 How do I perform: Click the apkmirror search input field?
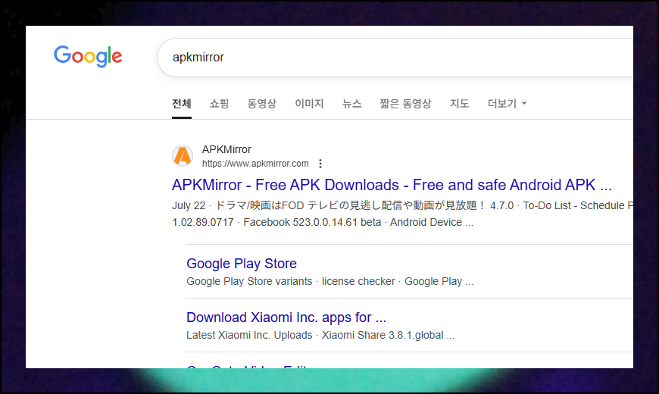tap(395, 57)
